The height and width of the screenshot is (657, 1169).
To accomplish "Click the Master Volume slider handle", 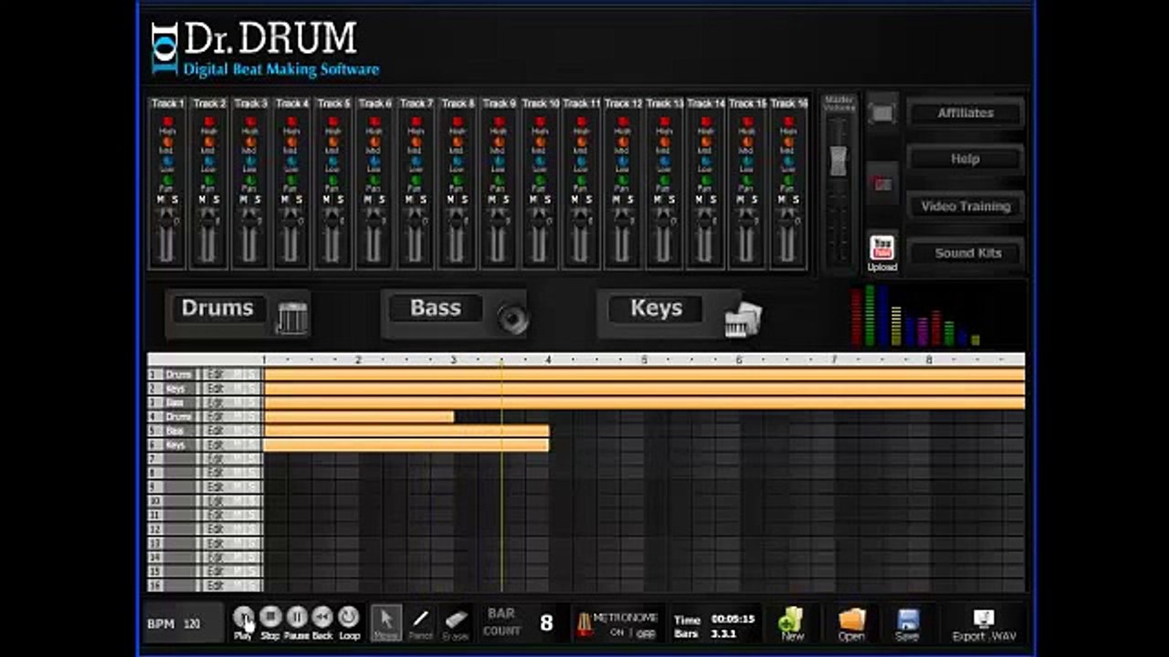I will tap(838, 162).
